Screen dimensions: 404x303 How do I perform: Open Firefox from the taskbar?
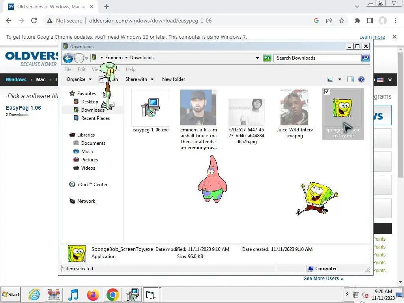coord(93,294)
